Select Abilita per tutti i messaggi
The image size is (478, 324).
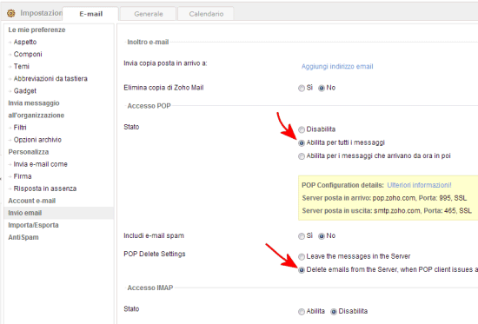(x=302, y=143)
